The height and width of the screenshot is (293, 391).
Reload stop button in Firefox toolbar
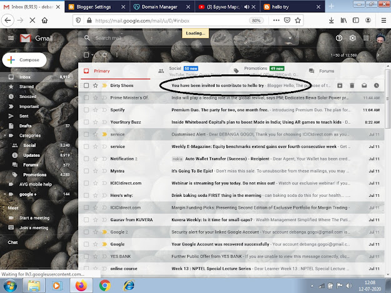[x=33, y=21]
